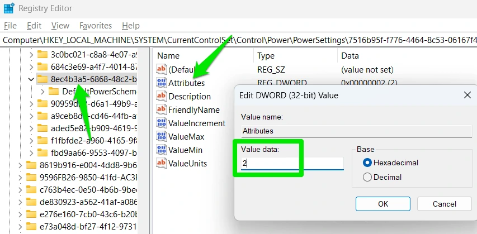
Task: Expand the DefaultPowerScheme subkey
Action: [x=43, y=92]
